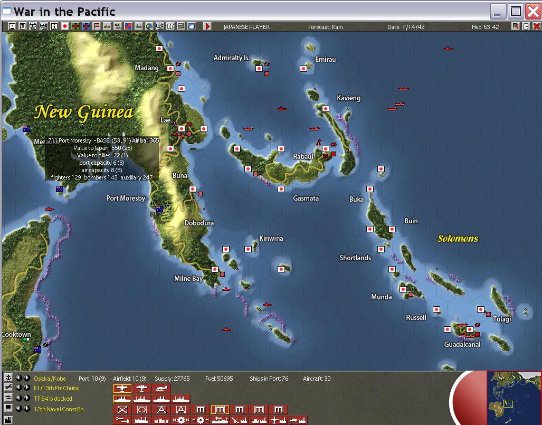Image resolution: width=542 pixels, height=425 pixels.
Task: Select the armor oval unit button
Action: click(x=142, y=410)
